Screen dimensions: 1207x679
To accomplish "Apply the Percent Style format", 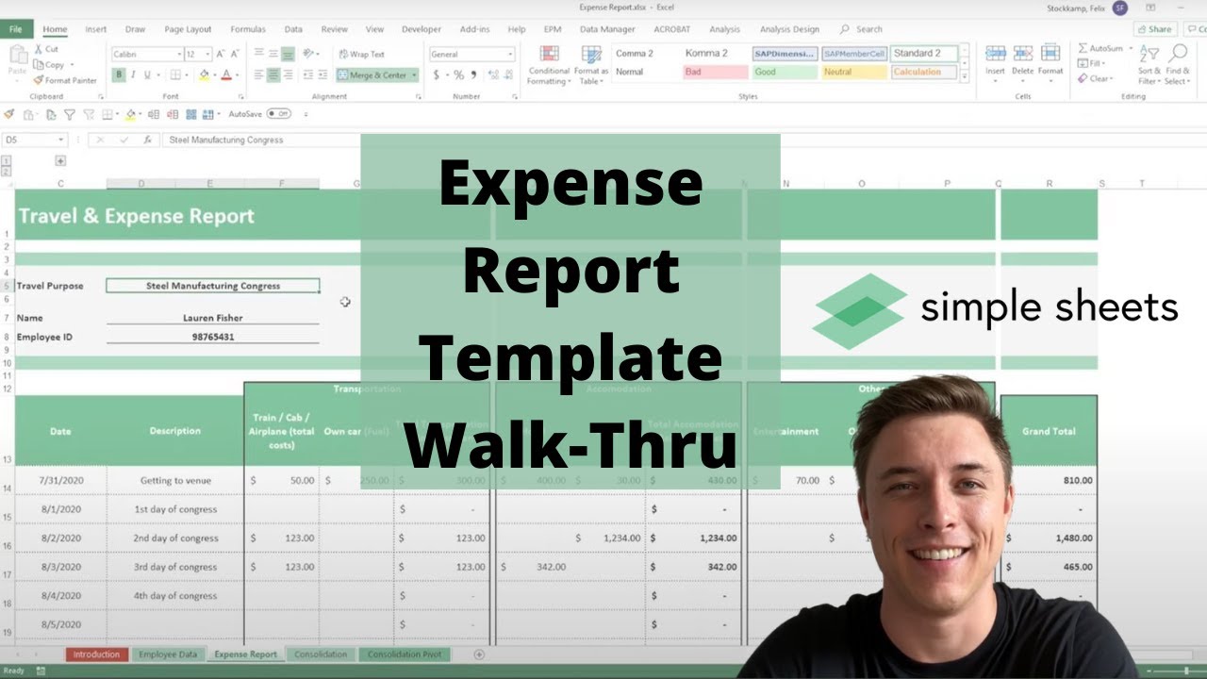I will [458, 75].
